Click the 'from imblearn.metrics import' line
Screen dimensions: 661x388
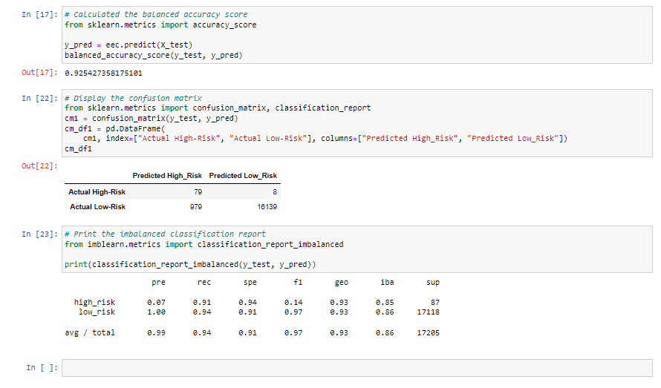[x=204, y=244]
